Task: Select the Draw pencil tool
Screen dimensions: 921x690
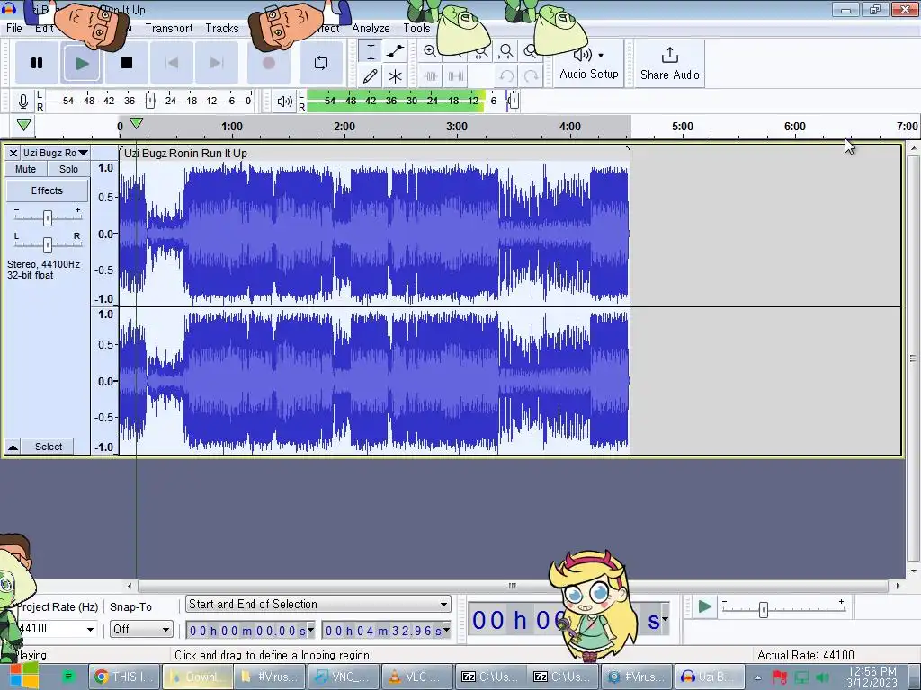Action: (371, 76)
